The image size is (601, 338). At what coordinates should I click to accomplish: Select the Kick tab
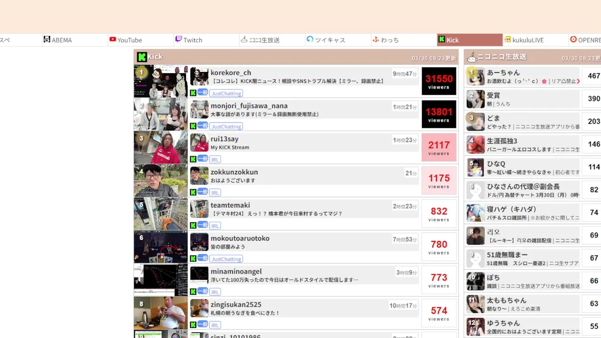point(470,40)
